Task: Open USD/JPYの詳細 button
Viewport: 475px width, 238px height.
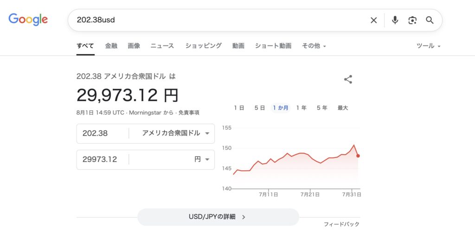Action: [x=218, y=217]
